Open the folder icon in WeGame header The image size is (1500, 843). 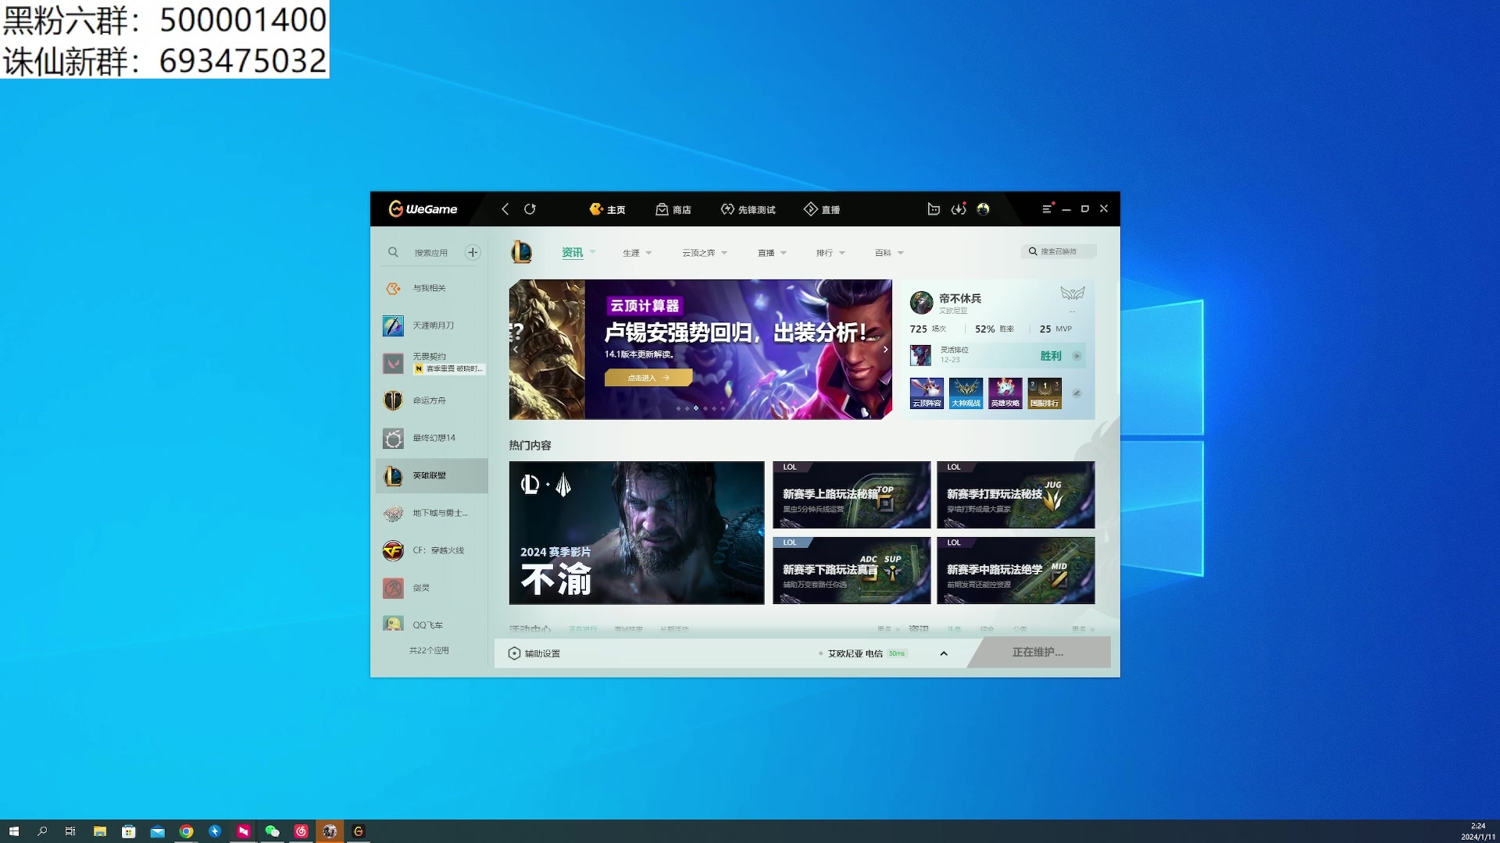[x=934, y=209]
